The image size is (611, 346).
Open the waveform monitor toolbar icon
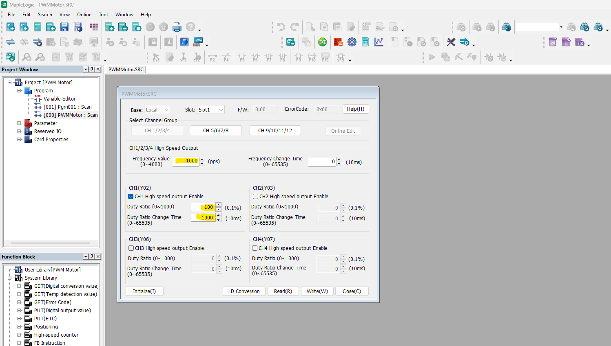[198, 42]
